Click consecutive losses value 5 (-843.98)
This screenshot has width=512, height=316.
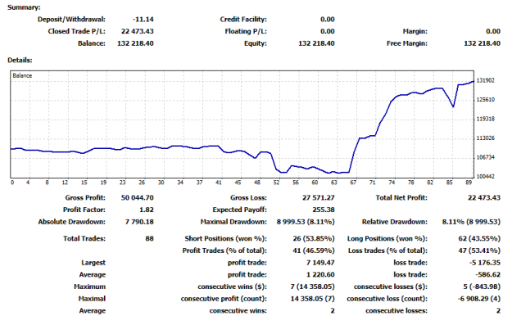(482, 287)
